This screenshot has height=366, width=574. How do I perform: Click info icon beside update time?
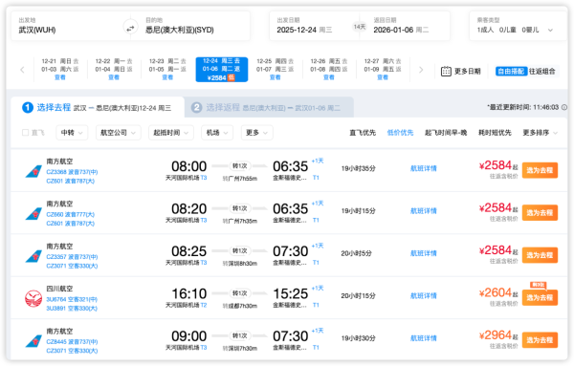564,107
